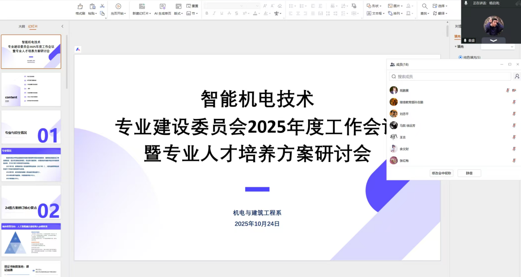This screenshot has height=277, width=521.
Task: Click the Cut scissors icon
Action: pos(102,6)
